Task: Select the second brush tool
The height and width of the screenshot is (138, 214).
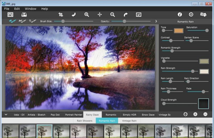Action: [x=22, y=21]
